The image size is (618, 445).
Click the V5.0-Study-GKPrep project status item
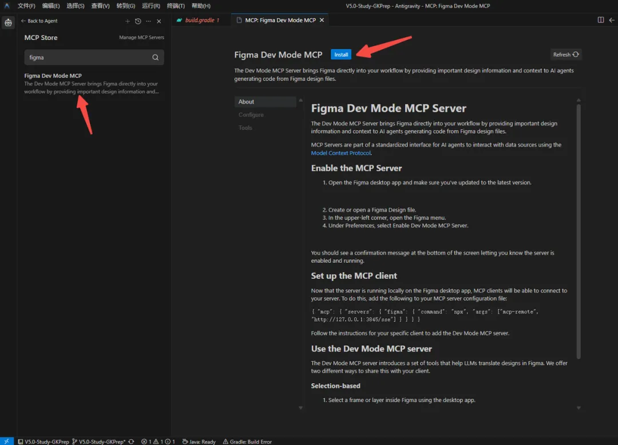(x=43, y=442)
